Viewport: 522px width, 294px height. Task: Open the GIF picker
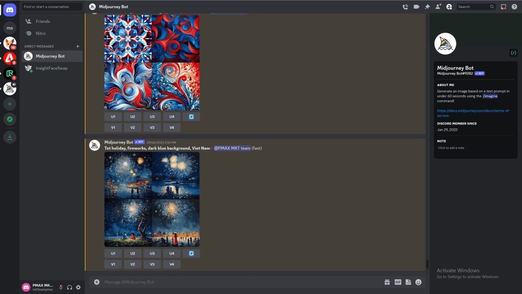click(398, 282)
